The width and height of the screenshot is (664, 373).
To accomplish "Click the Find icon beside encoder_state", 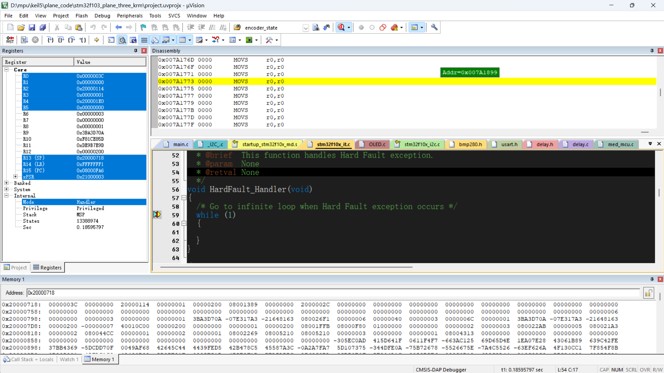I will tap(316, 27).
